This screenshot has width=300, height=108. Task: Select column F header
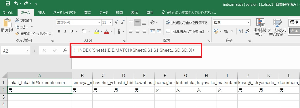point(165,76)
